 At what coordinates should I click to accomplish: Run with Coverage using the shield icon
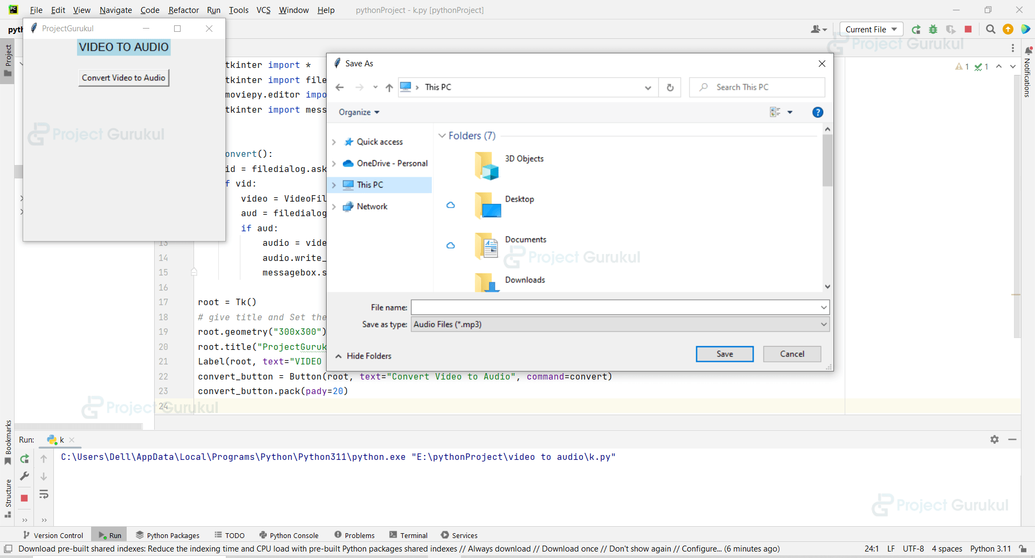click(x=951, y=29)
